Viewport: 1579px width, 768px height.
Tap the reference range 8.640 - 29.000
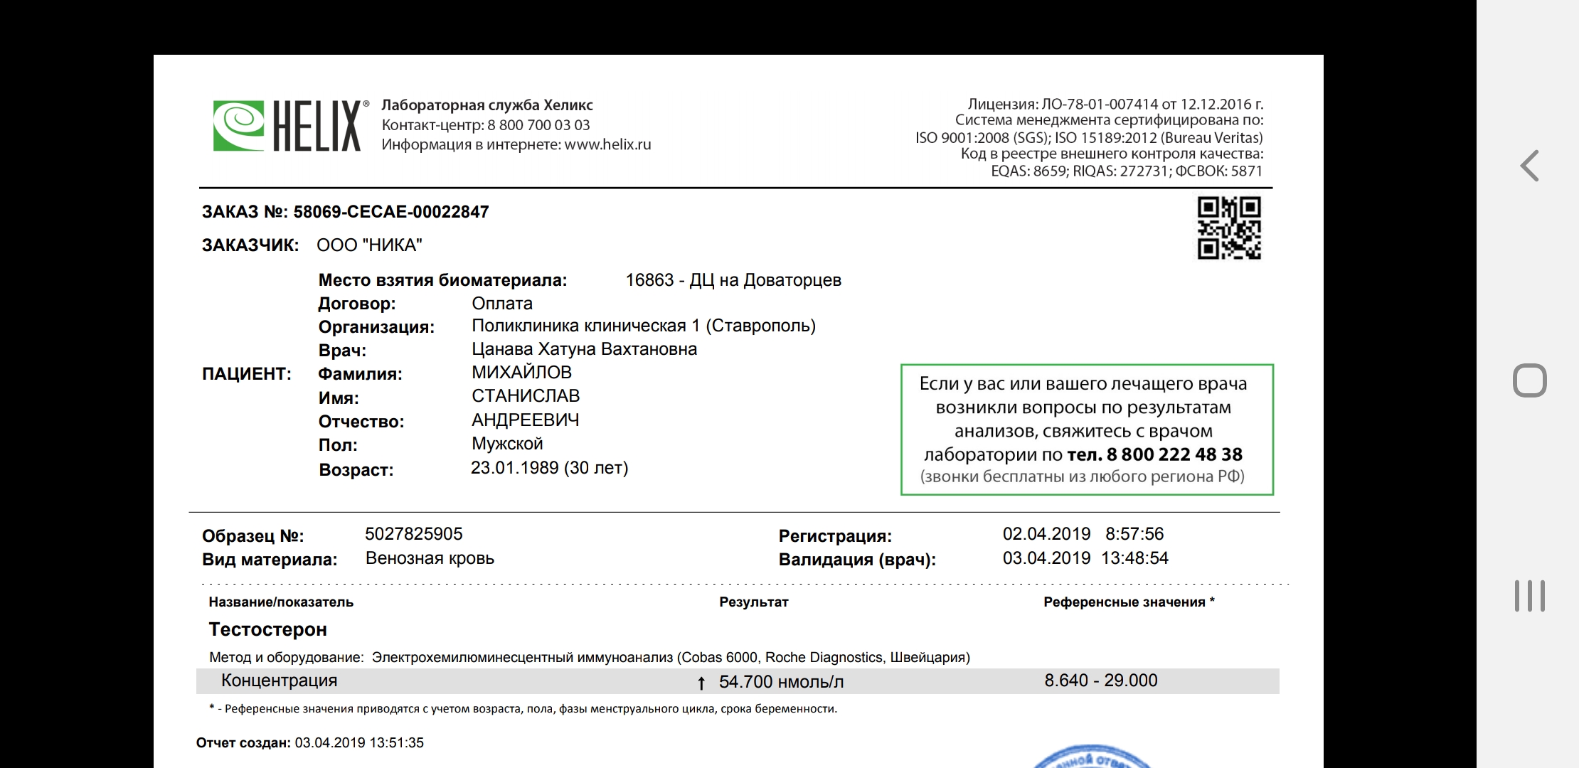point(1100,681)
